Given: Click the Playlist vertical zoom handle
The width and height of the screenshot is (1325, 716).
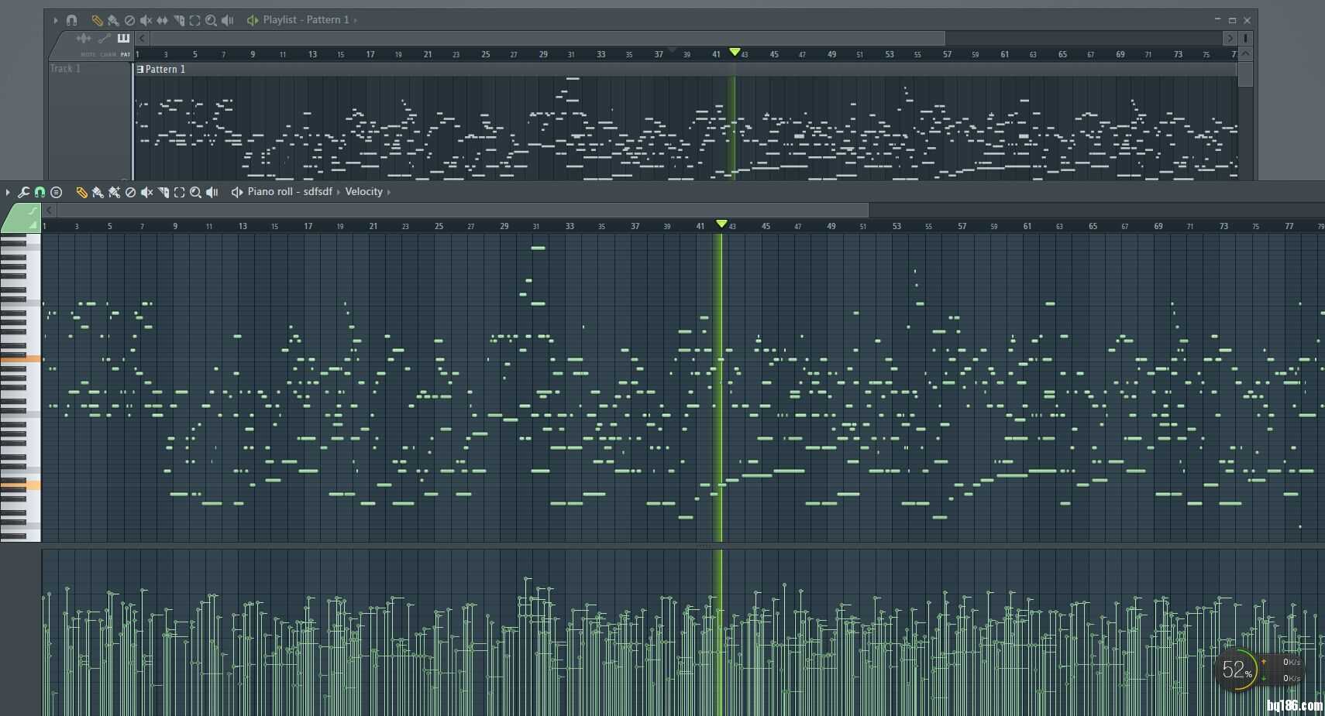Looking at the screenshot, I should pyautogui.click(x=1246, y=38).
